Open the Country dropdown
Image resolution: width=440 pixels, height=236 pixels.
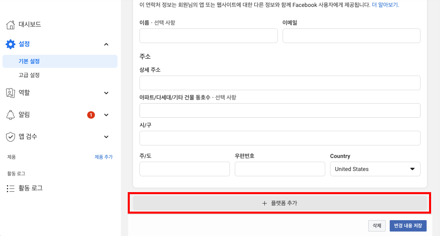(x=375, y=169)
